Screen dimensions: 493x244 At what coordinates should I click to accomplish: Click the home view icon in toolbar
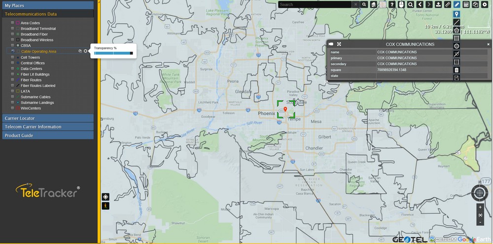374,4
